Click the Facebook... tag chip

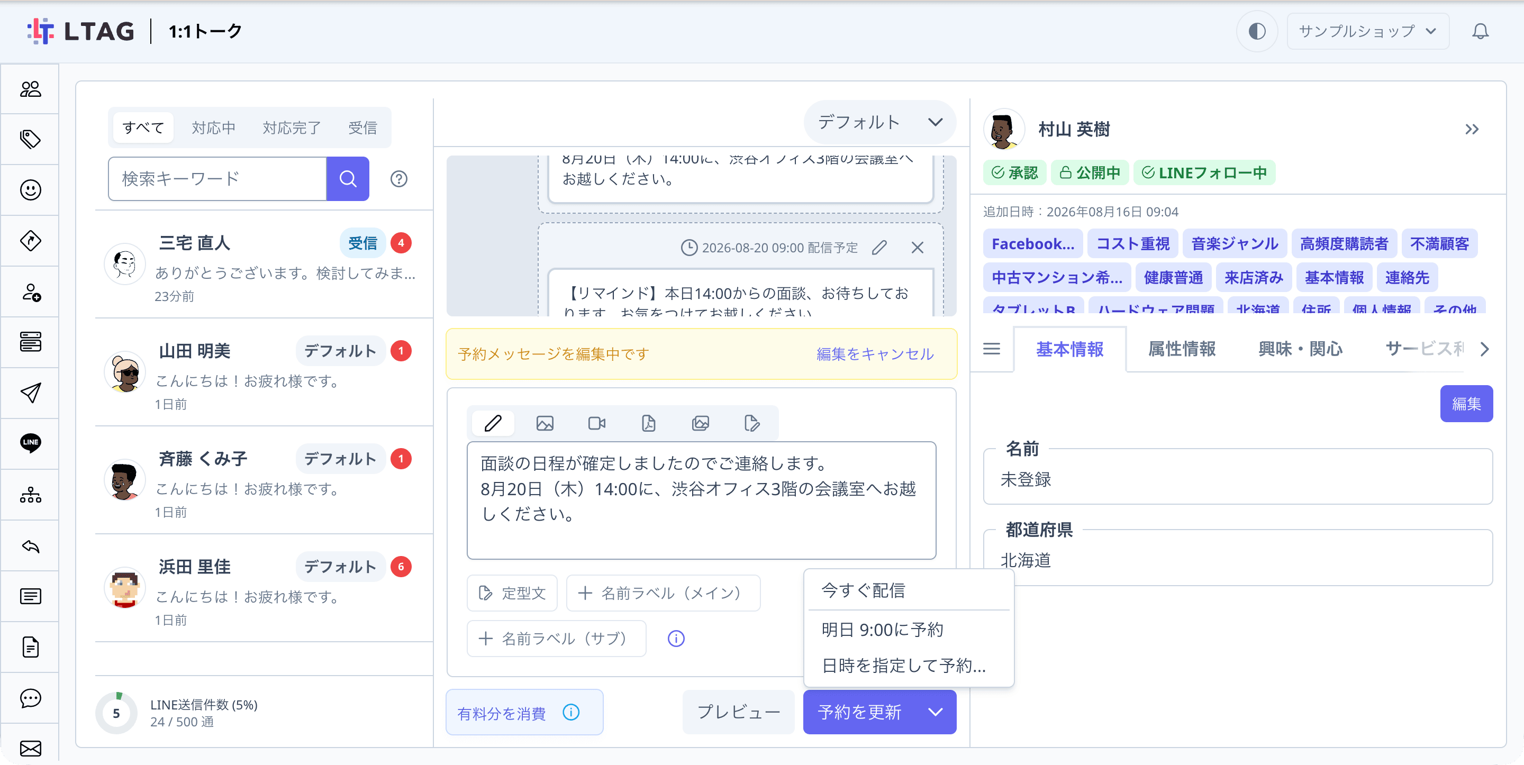point(1032,243)
